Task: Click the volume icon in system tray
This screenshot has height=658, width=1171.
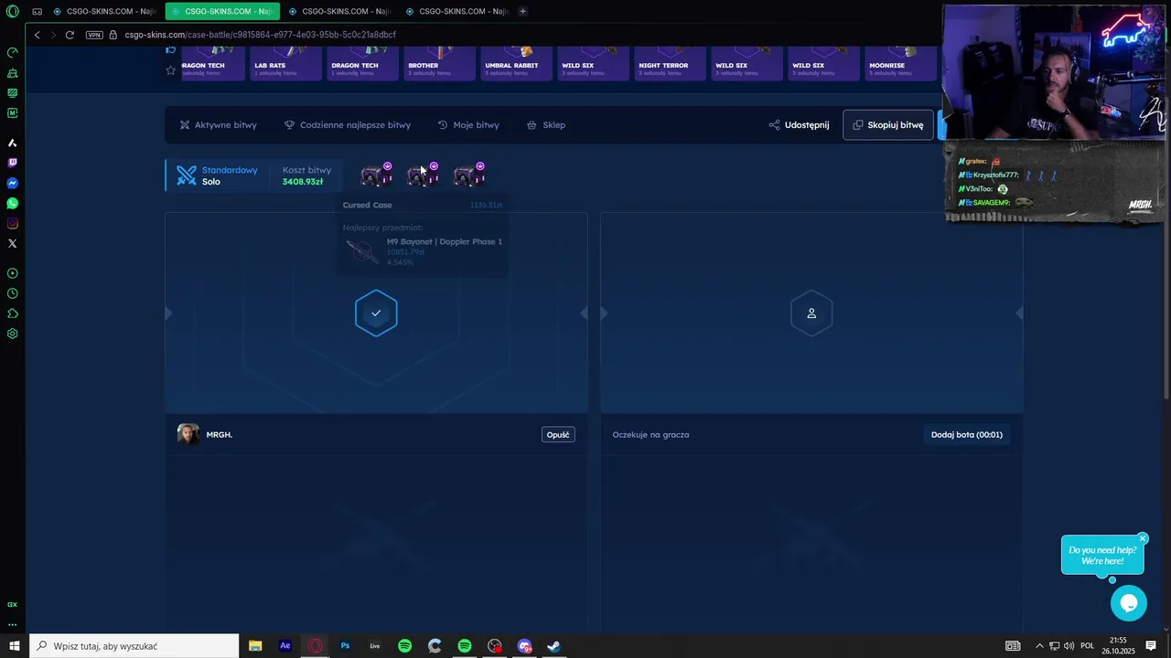Action: click(x=1069, y=646)
